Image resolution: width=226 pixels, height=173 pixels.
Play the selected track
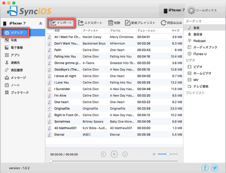(x=114, y=154)
